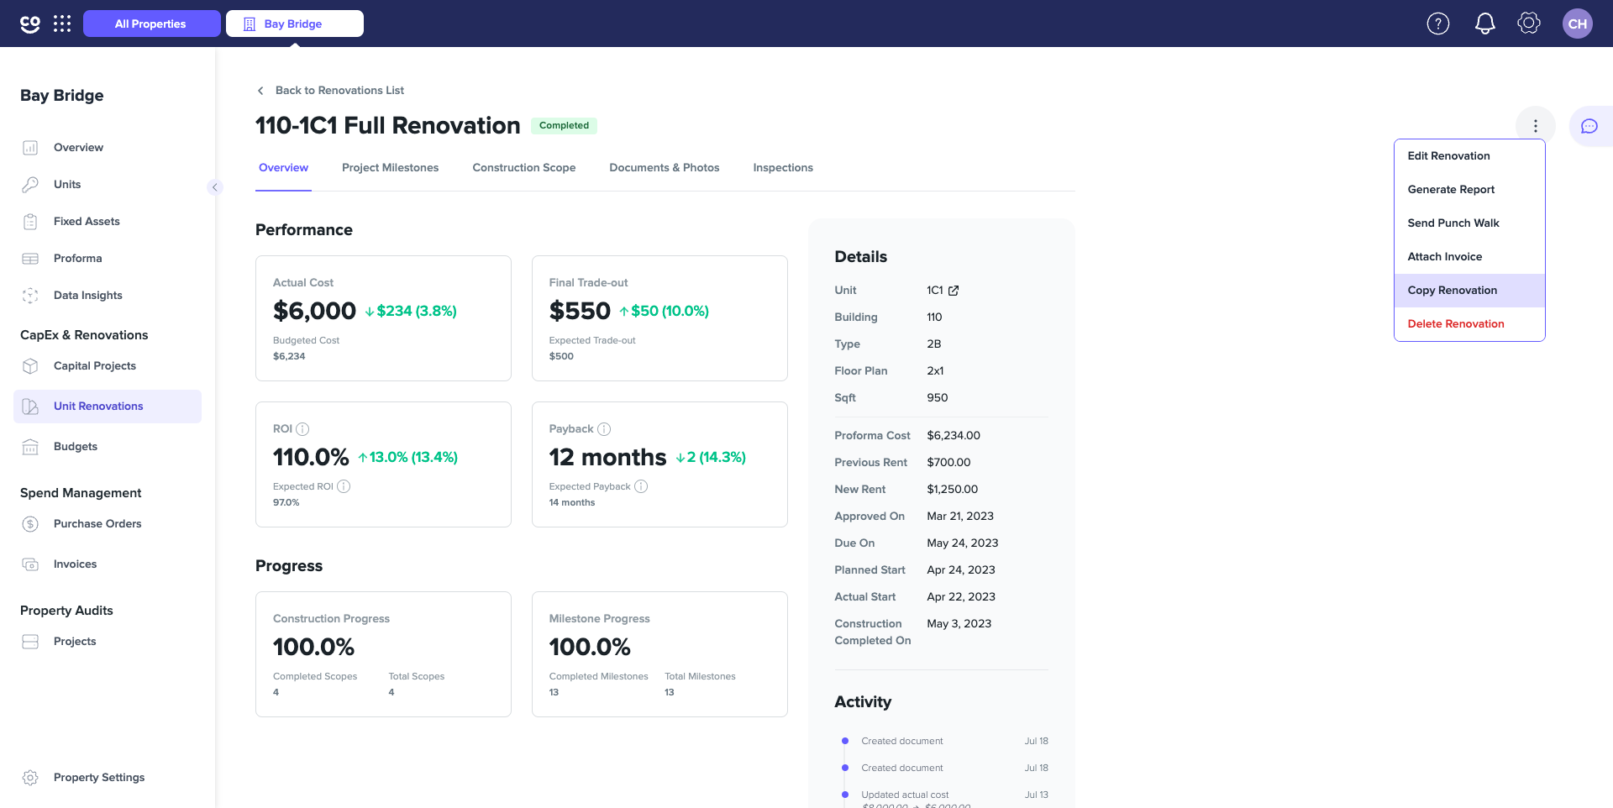Click the back arrow to Renovations List
1613x808 pixels.
coord(260,91)
